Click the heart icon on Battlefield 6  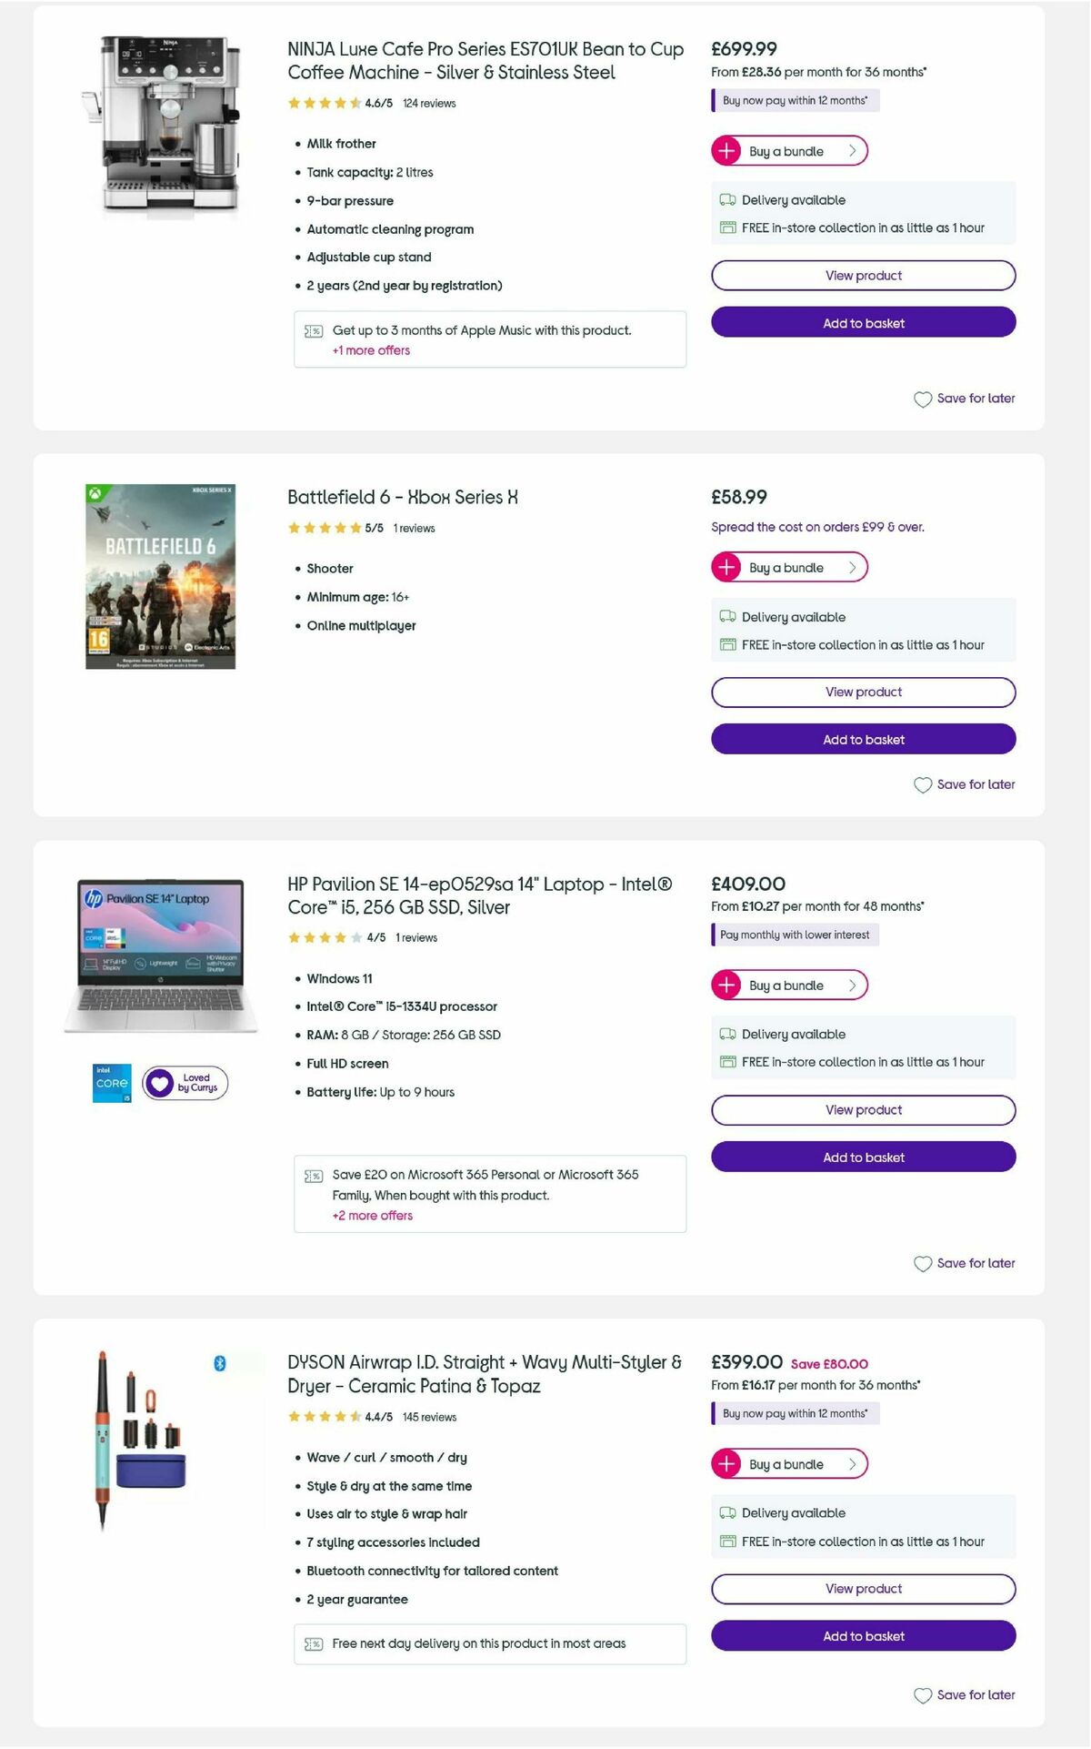922,784
